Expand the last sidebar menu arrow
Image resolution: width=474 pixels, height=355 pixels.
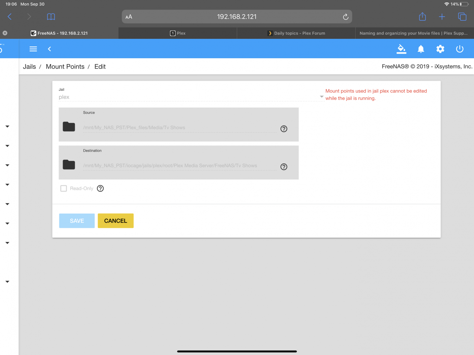(x=7, y=282)
